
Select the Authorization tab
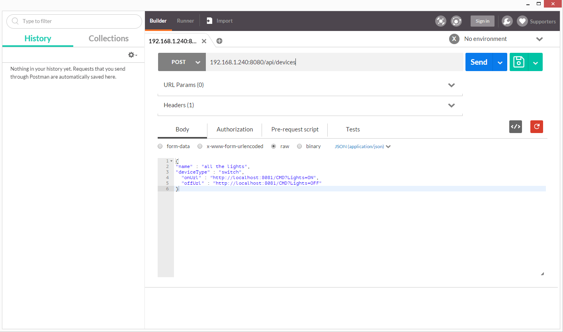[x=235, y=129]
